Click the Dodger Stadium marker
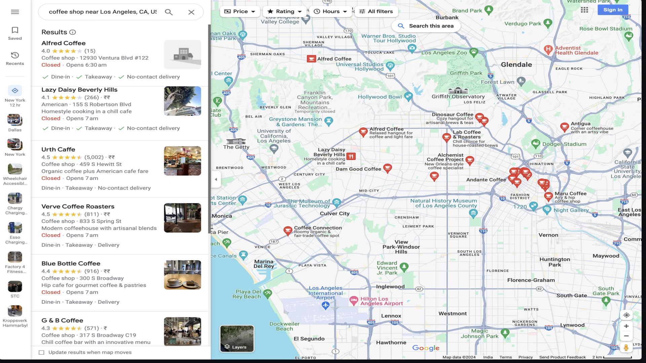Screen dimensions: 646x363 [536, 144]
